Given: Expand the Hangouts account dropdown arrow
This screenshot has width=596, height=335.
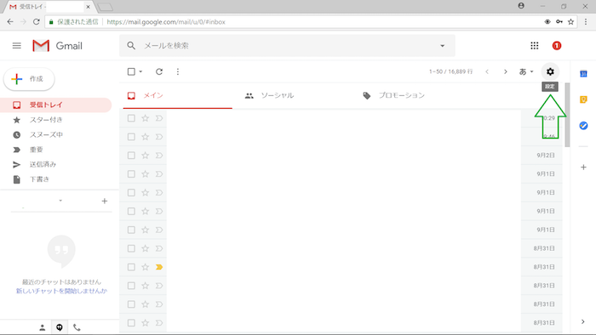Looking at the screenshot, I should [x=60, y=201].
